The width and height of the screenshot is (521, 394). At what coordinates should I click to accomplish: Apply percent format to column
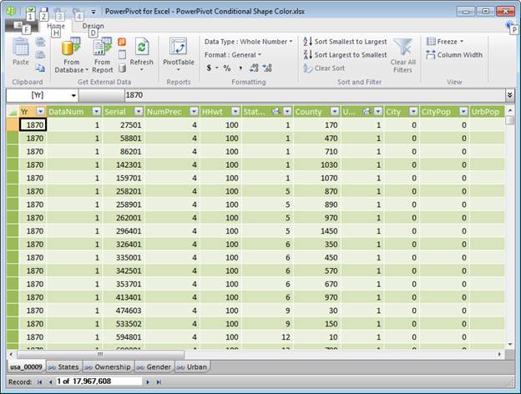[x=226, y=68]
